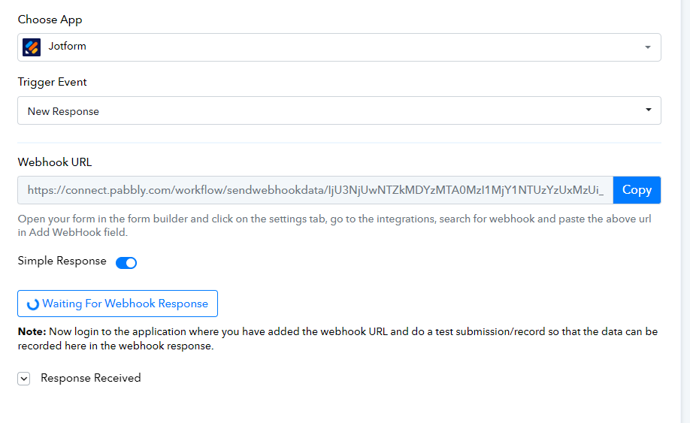Click the Add WebHook field instruction text
Image resolution: width=690 pixels, height=423 pixels.
pos(334,225)
